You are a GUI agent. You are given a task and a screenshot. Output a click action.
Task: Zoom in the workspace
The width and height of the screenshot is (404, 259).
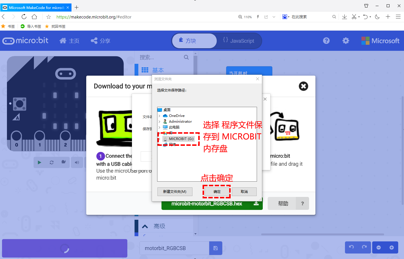(392, 247)
